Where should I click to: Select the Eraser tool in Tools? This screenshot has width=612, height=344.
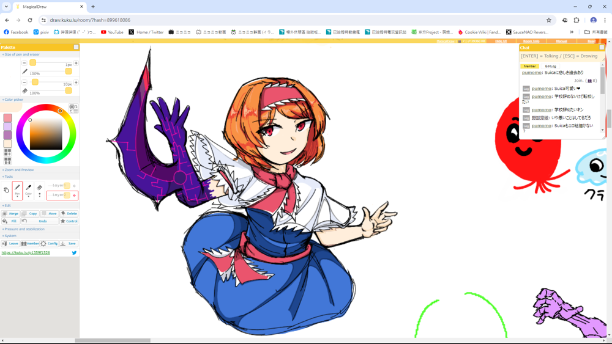[39, 191]
